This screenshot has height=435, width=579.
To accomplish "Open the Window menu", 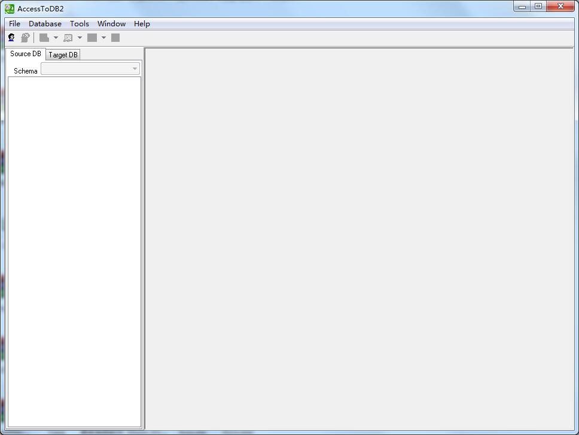I will (x=111, y=24).
